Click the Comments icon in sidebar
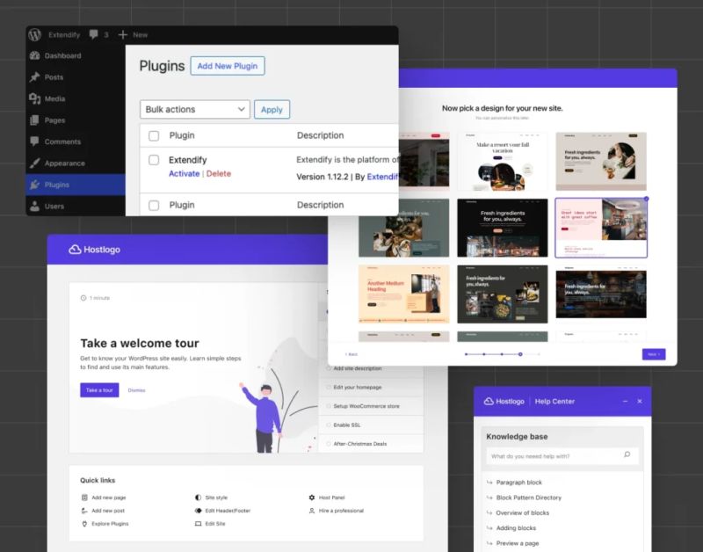703x552 pixels. (x=34, y=142)
